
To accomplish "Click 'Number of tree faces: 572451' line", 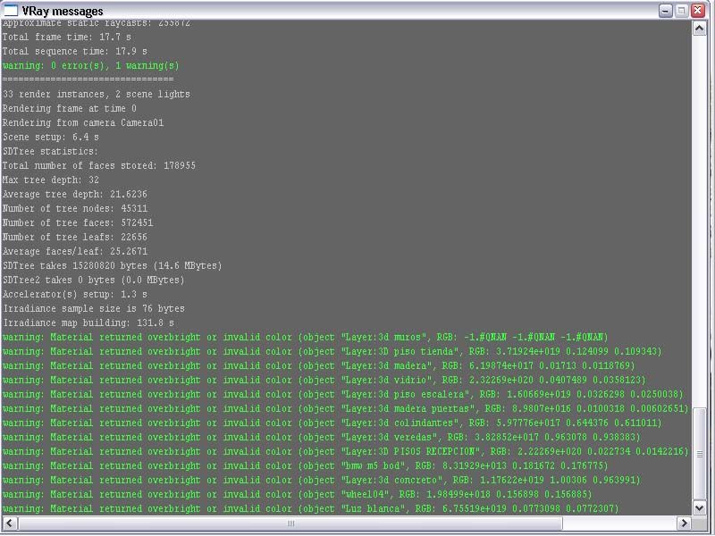I will click(x=78, y=222).
